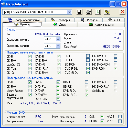The height and width of the screenshot is (128, 128).
Task: Click the serial number HE00 101094
Action: tap(112, 47)
